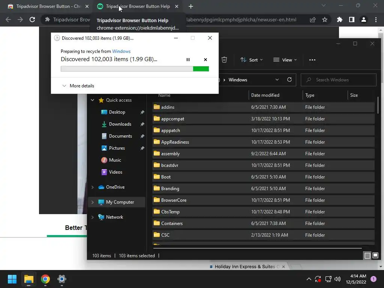This screenshot has height=288, width=384.
Task: Open Chrome profile menu
Action: pyautogui.click(x=364, y=19)
